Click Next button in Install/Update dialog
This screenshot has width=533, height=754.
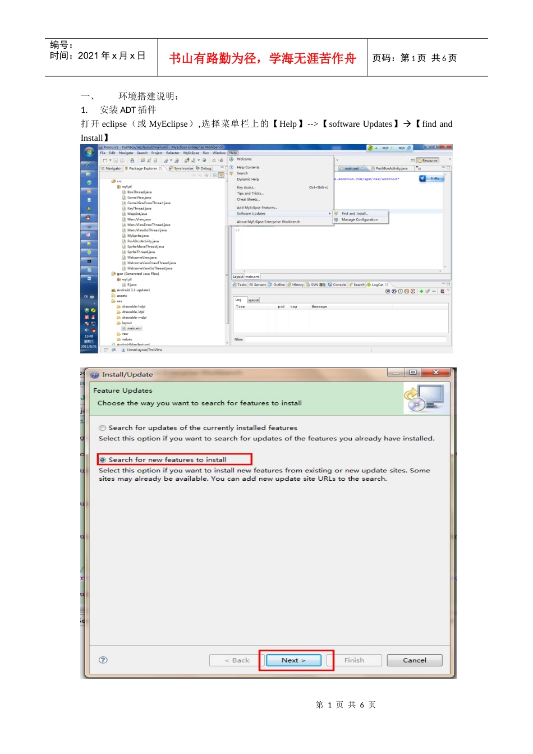(293, 660)
